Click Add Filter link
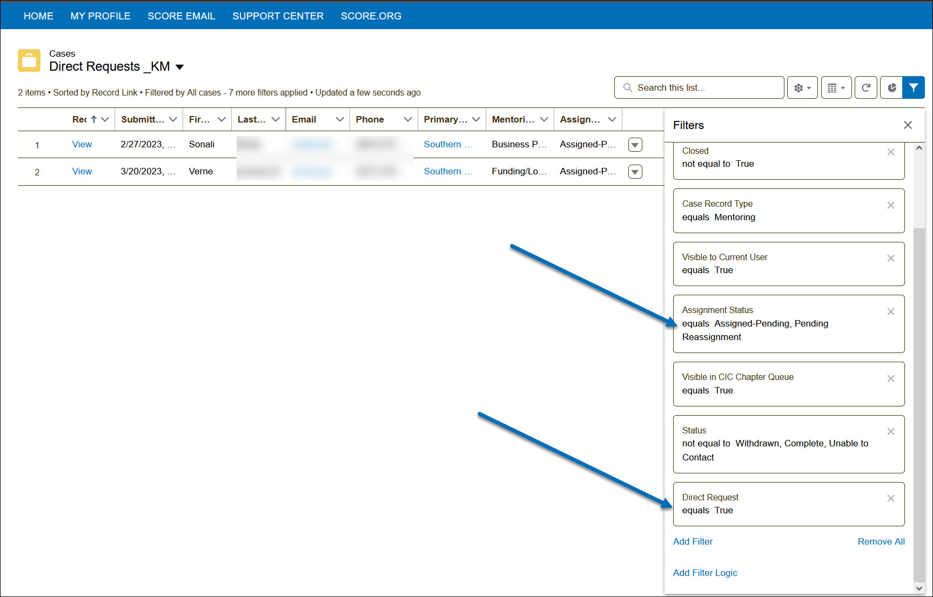 point(693,541)
